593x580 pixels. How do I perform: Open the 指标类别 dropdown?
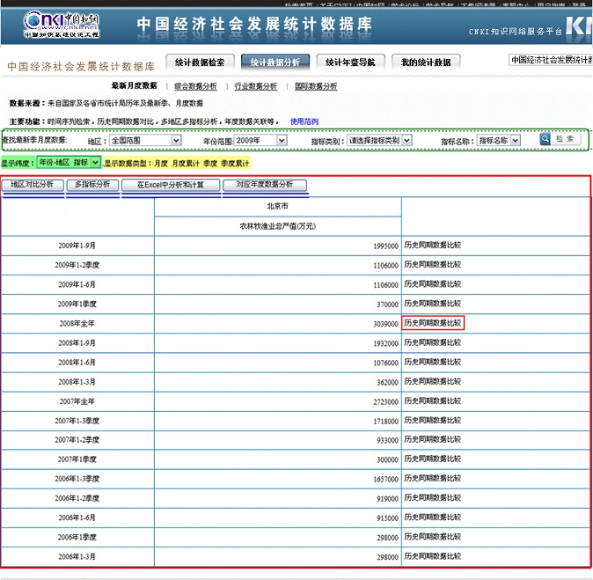pos(379,140)
